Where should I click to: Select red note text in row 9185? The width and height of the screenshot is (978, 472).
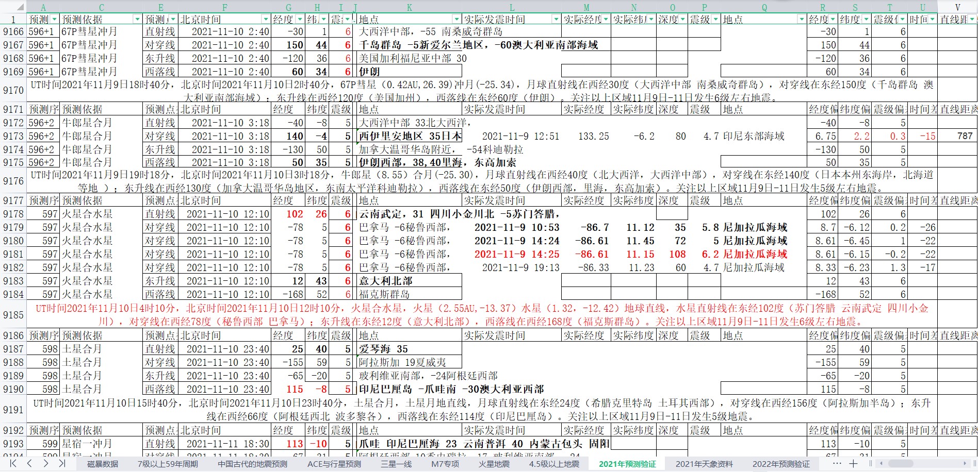481,315
